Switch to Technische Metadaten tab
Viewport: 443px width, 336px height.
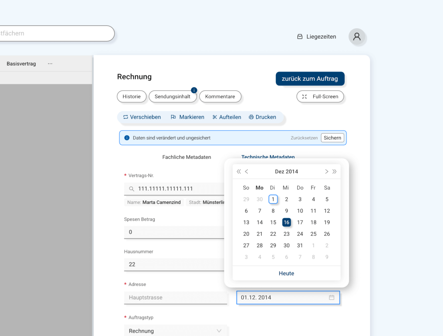point(268,157)
